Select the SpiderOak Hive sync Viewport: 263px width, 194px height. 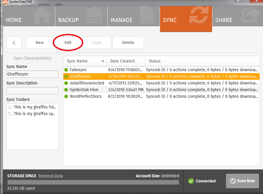(x=161, y=90)
